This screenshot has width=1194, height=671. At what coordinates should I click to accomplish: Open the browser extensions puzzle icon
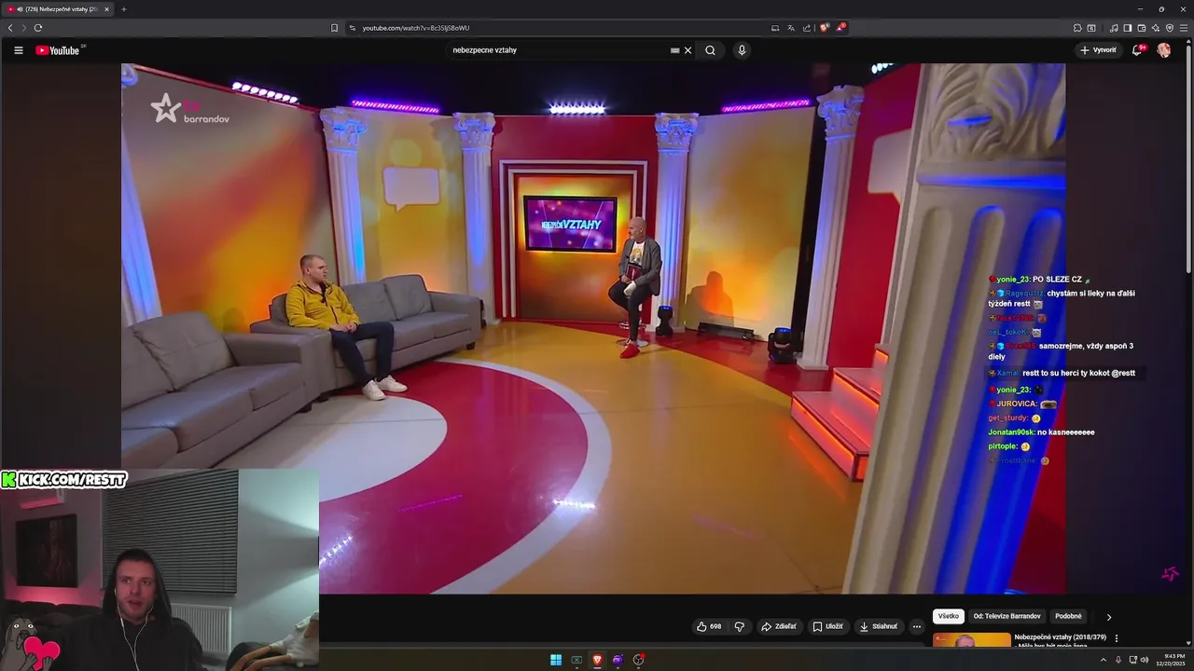(1077, 28)
